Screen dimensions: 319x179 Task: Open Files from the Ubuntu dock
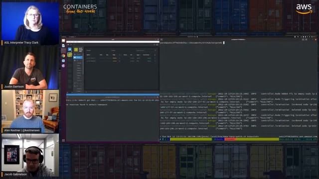63,40
